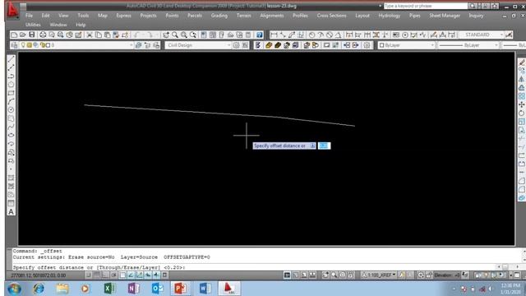Select the Move modify tool
This screenshot has width=526, height=296.
pos(522,104)
